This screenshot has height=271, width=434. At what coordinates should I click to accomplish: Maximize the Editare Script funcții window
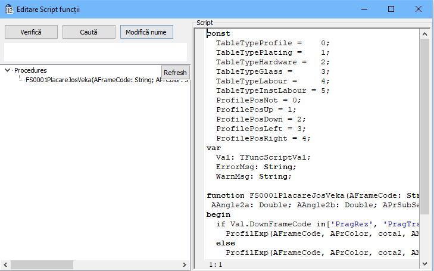[x=391, y=9]
